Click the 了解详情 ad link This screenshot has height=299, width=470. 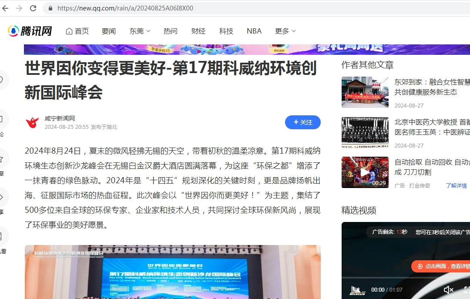click(x=456, y=185)
